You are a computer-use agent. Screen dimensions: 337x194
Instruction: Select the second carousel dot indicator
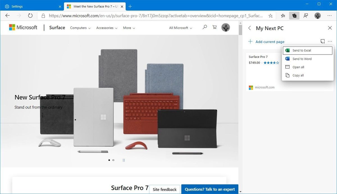click(113, 160)
